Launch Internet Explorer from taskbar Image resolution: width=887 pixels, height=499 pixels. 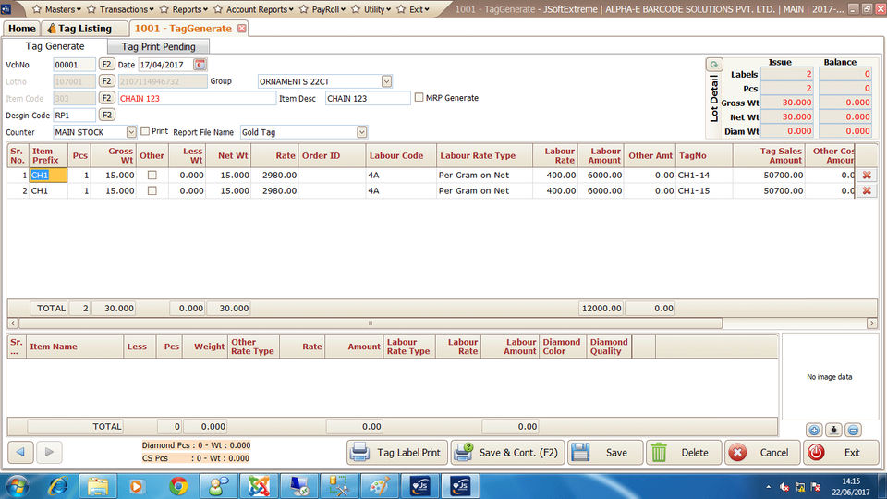57,486
